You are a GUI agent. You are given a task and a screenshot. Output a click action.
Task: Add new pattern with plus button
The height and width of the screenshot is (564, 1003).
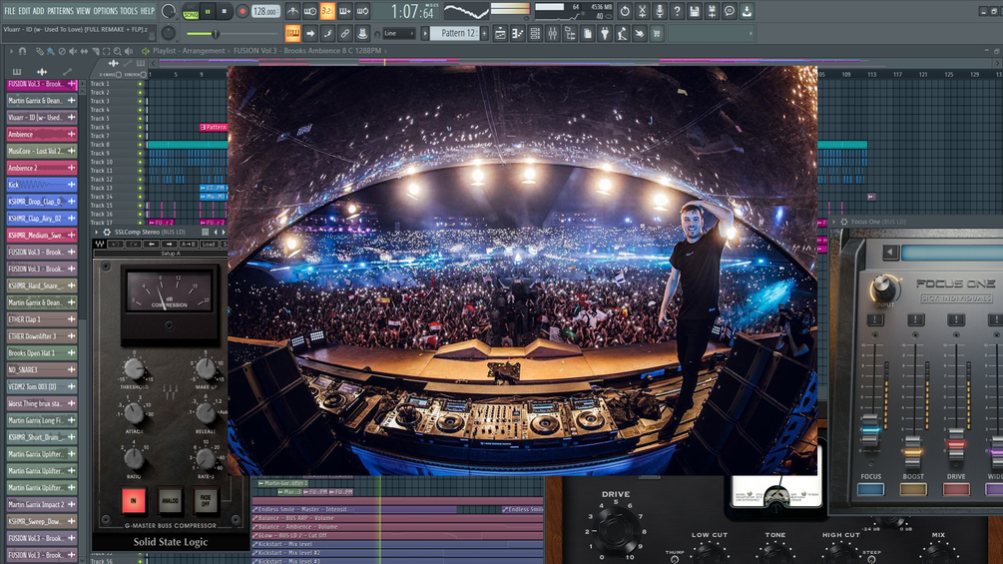(484, 33)
